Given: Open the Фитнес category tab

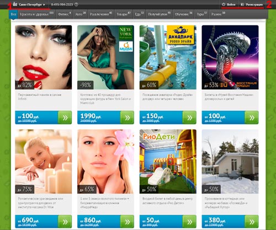Looking at the screenshot, I should tap(65, 14).
